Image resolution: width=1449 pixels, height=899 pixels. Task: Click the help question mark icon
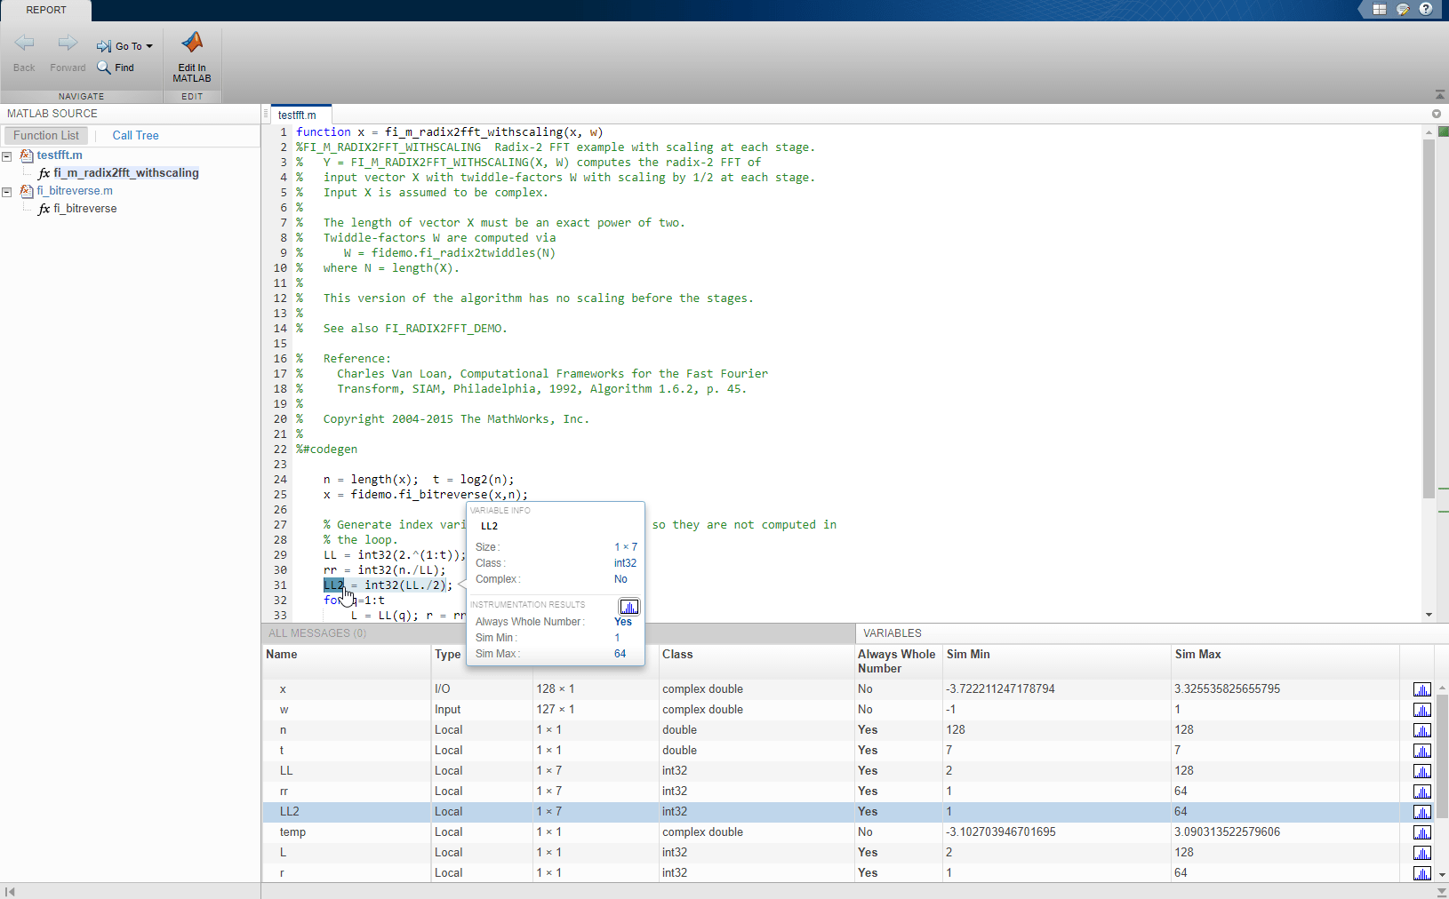click(x=1426, y=10)
